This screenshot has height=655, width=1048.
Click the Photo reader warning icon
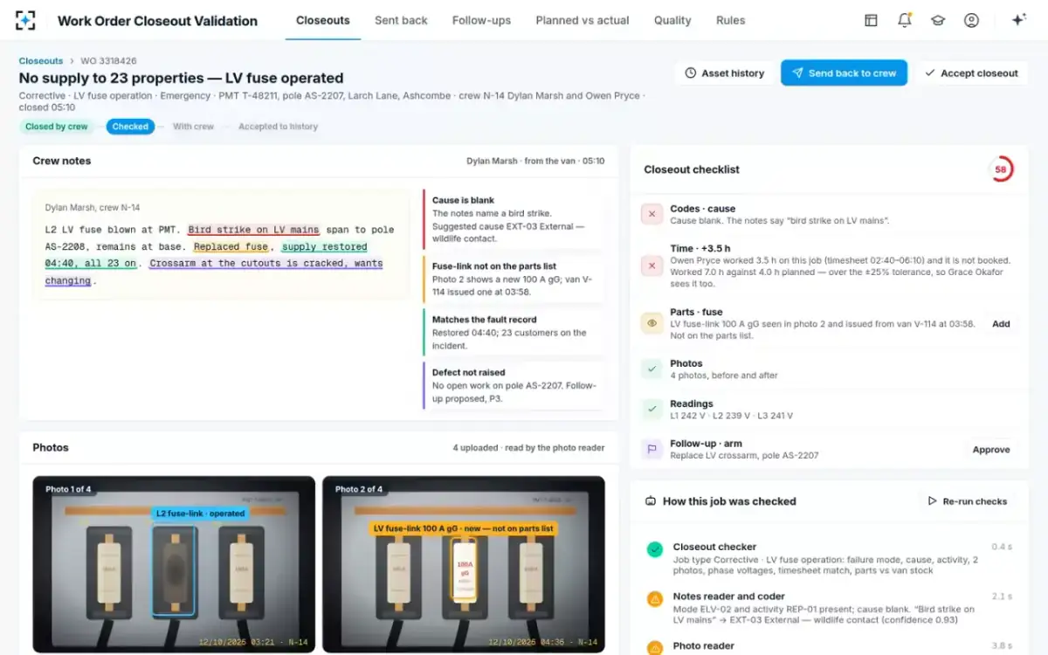pos(654,648)
